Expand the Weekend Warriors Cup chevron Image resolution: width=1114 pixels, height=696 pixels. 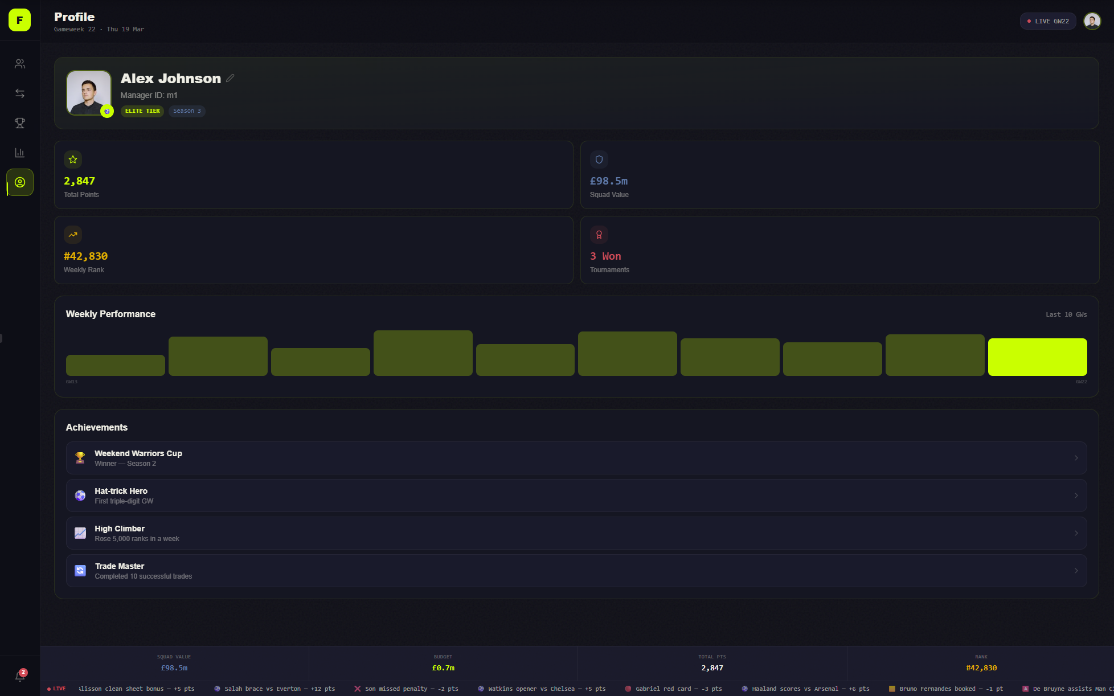pyautogui.click(x=1076, y=458)
